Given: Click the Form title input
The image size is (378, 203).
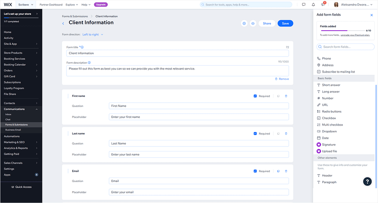Looking at the screenshot, I should coord(178,53).
